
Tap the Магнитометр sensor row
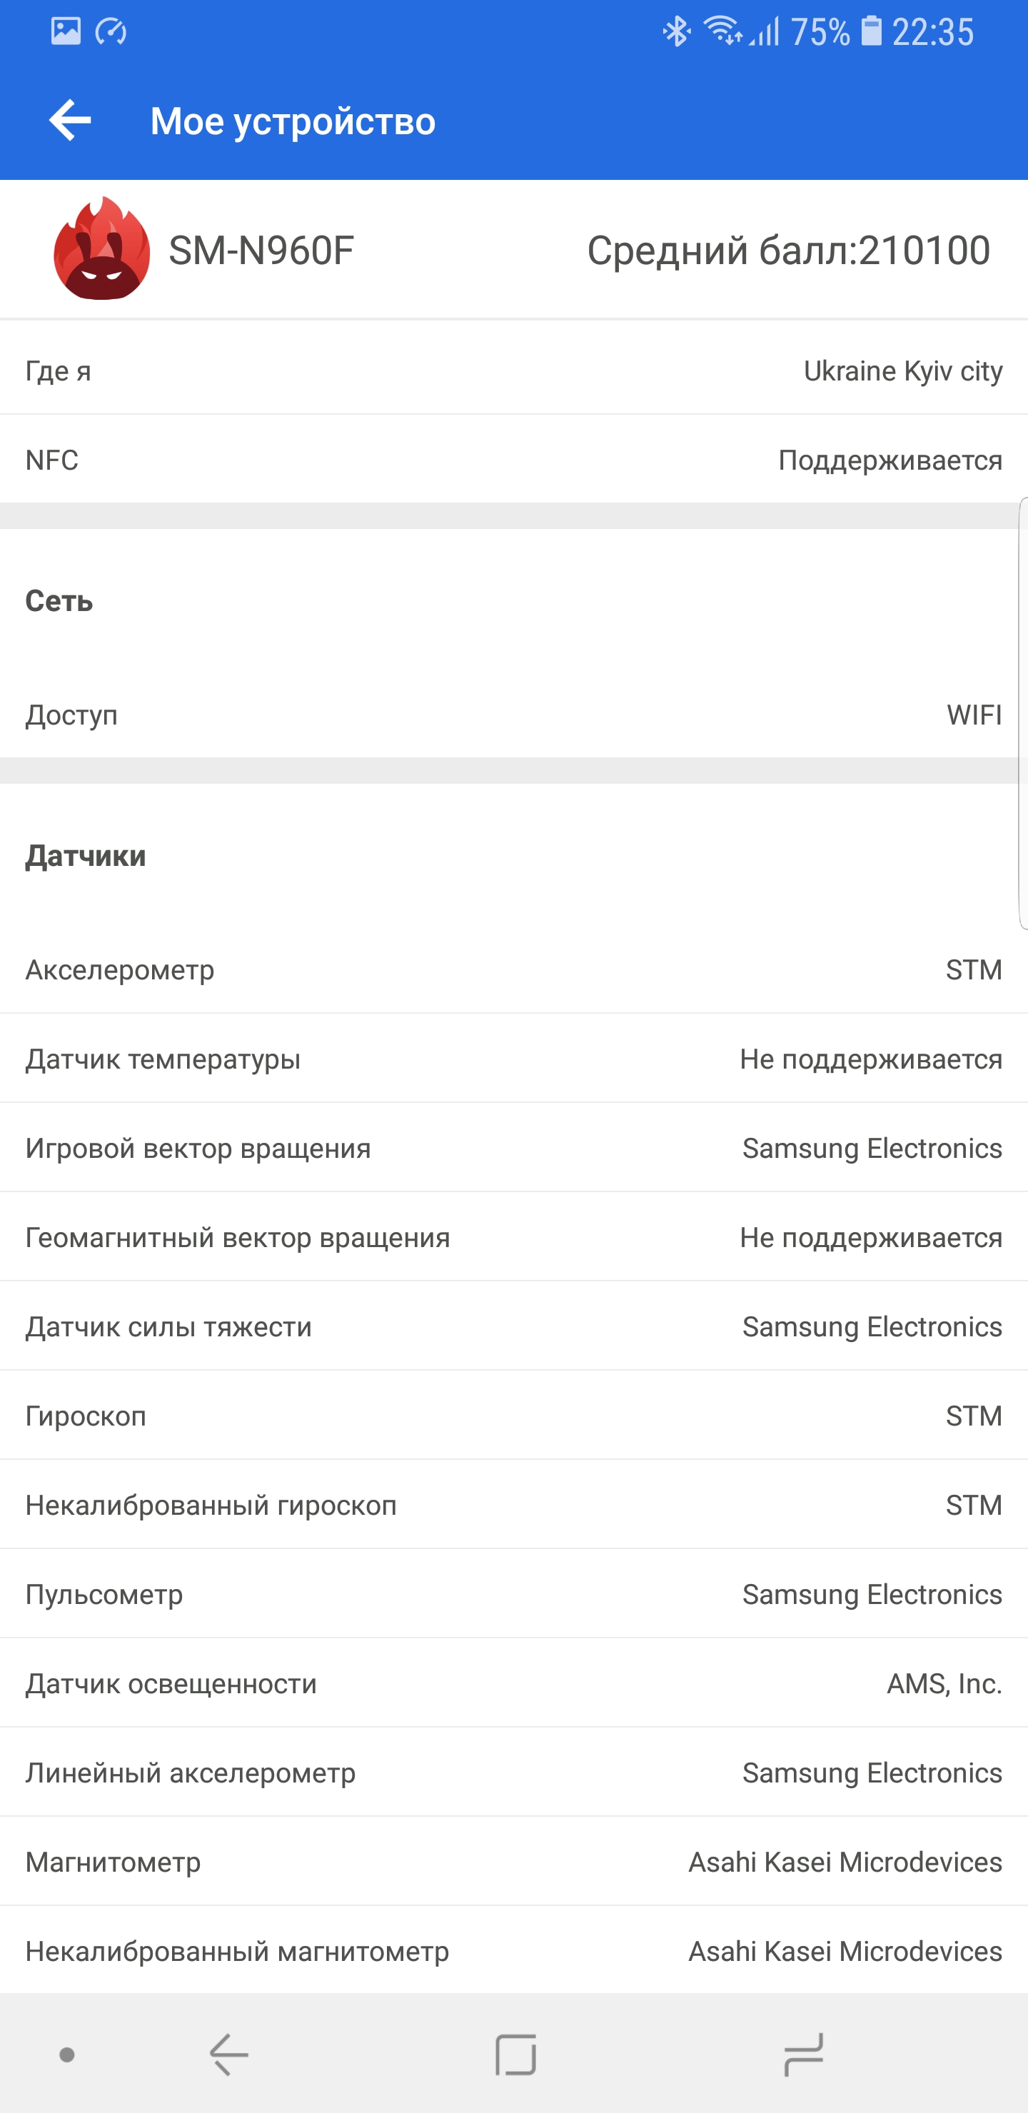(513, 1861)
